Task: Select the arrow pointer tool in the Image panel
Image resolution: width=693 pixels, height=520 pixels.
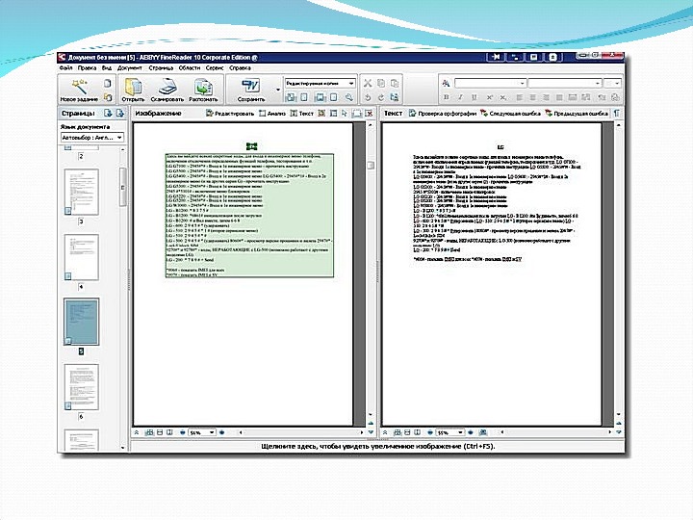Action: click(x=345, y=114)
